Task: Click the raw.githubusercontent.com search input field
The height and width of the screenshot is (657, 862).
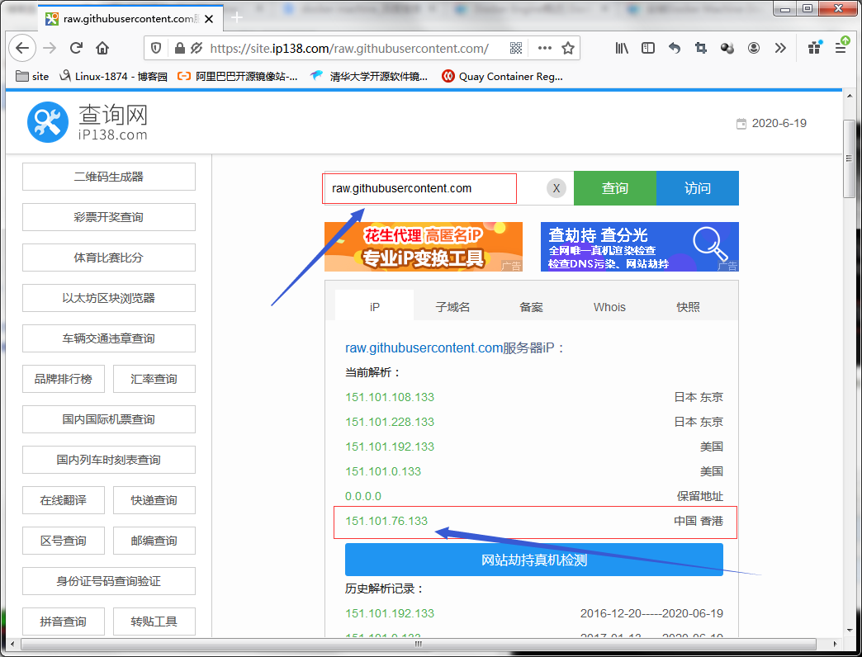Action: tap(419, 188)
